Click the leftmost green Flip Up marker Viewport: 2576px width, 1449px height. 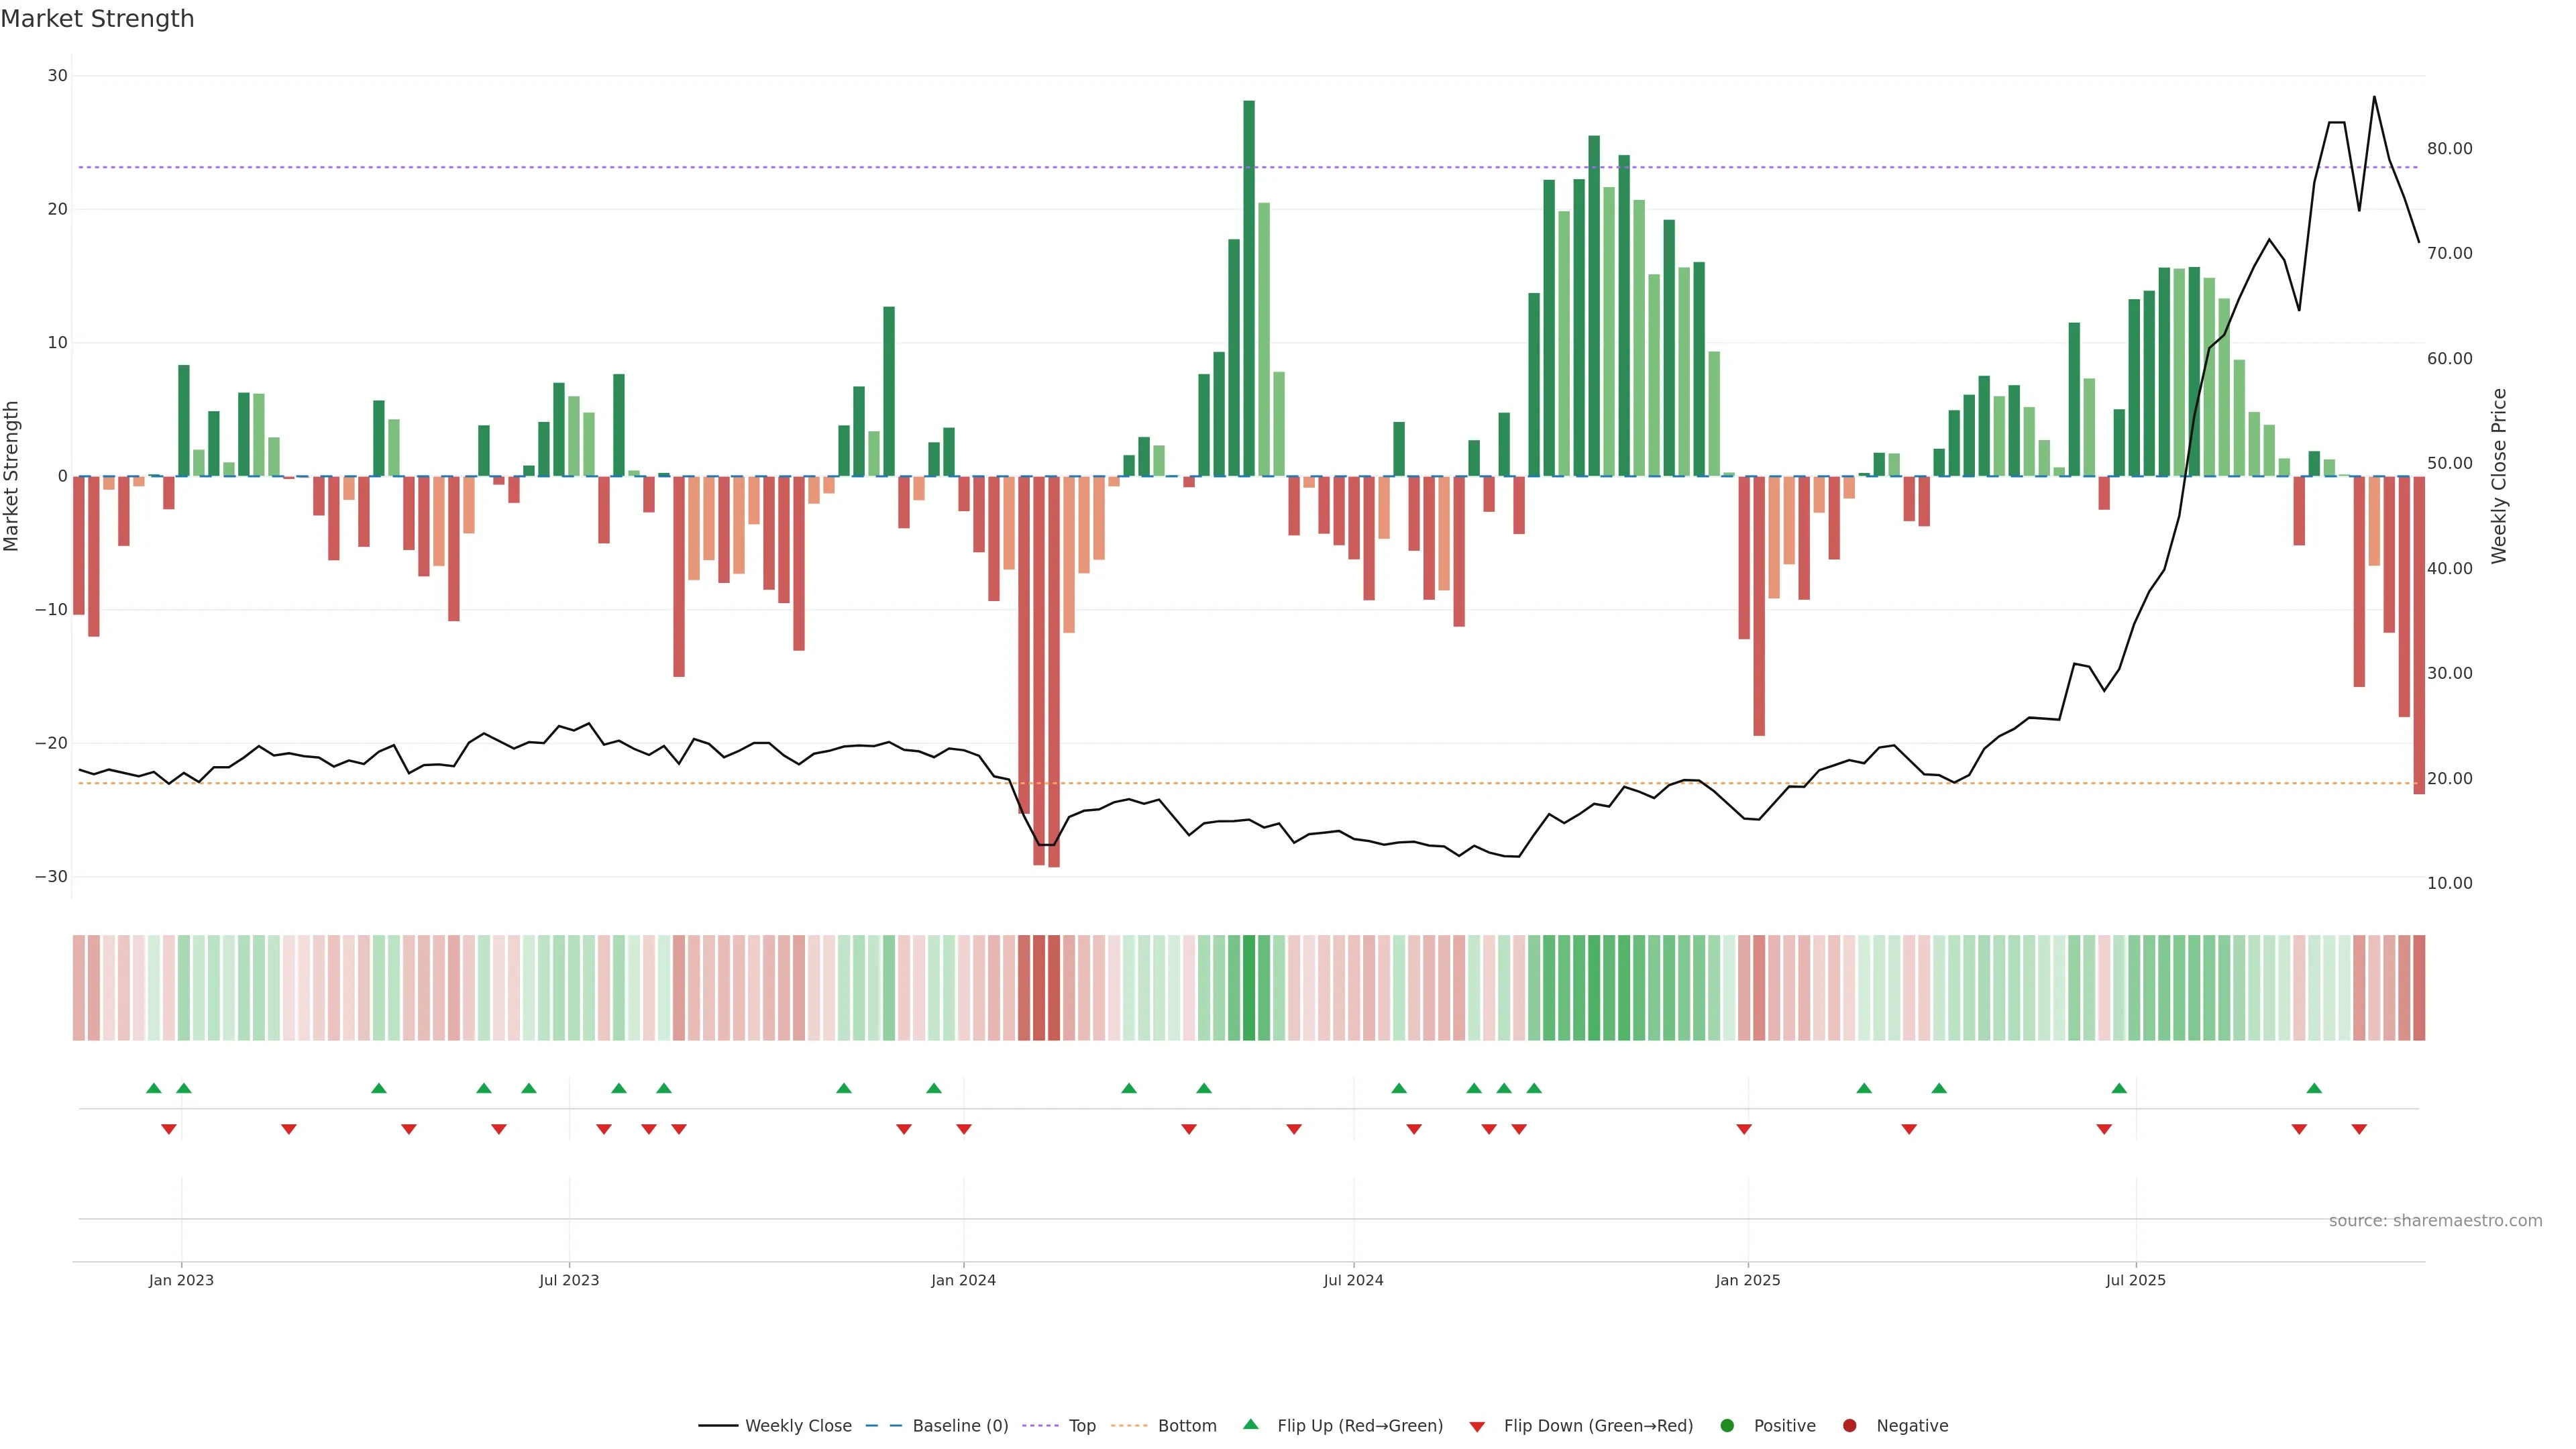click(153, 1088)
